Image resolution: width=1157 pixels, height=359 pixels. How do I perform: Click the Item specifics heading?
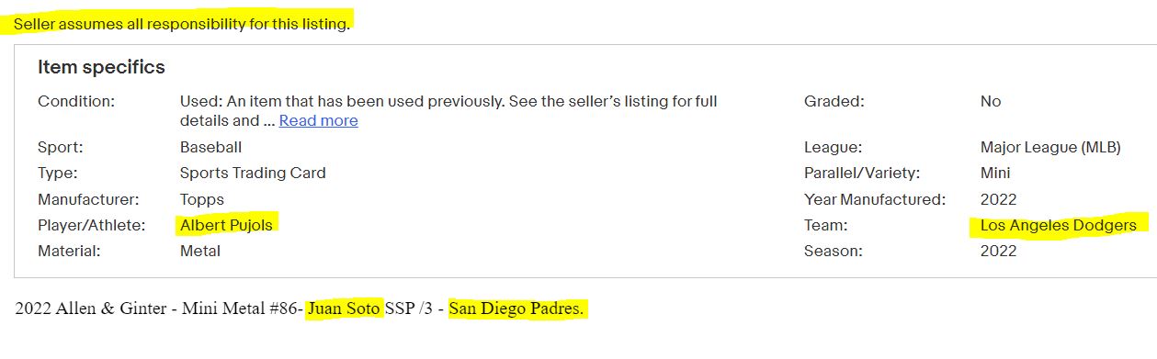(x=101, y=67)
